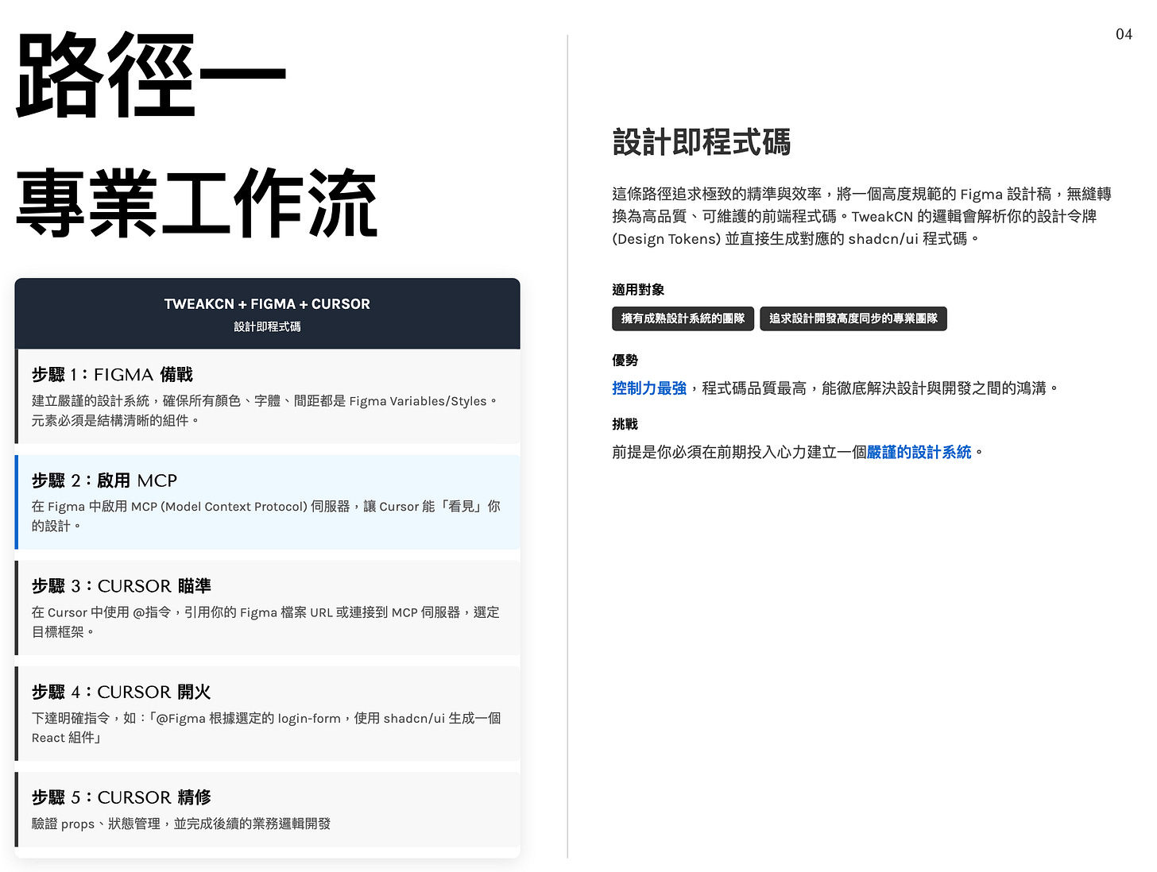Screen dimensions: 1157x872
Task: Click the '適用對象' label
Action: coord(638,290)
